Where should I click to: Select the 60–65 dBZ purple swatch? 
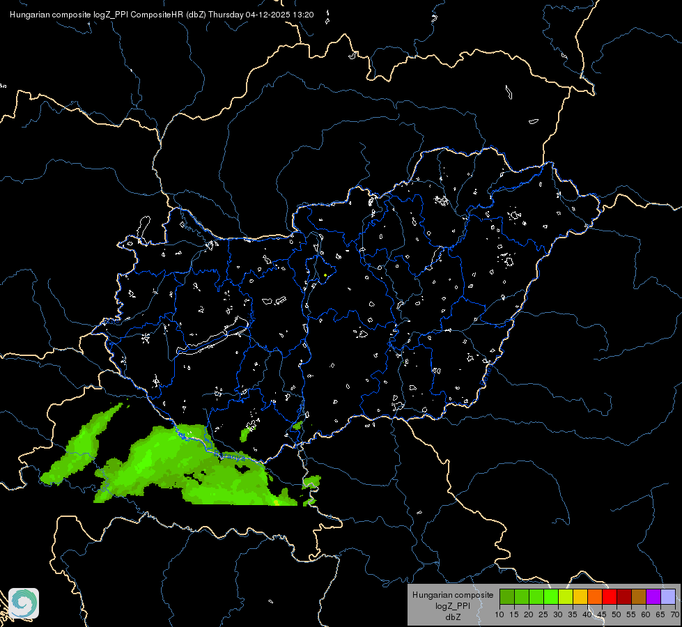coord(653,596)
